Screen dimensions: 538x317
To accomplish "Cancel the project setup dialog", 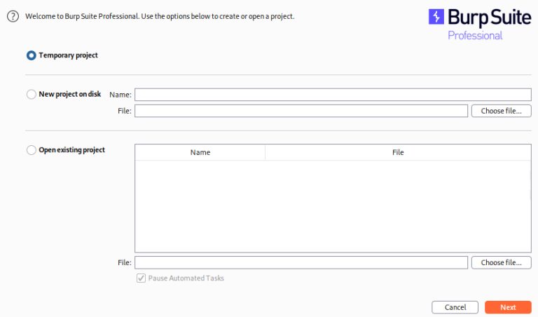I will pyautogui.click(x=455, y=307).
